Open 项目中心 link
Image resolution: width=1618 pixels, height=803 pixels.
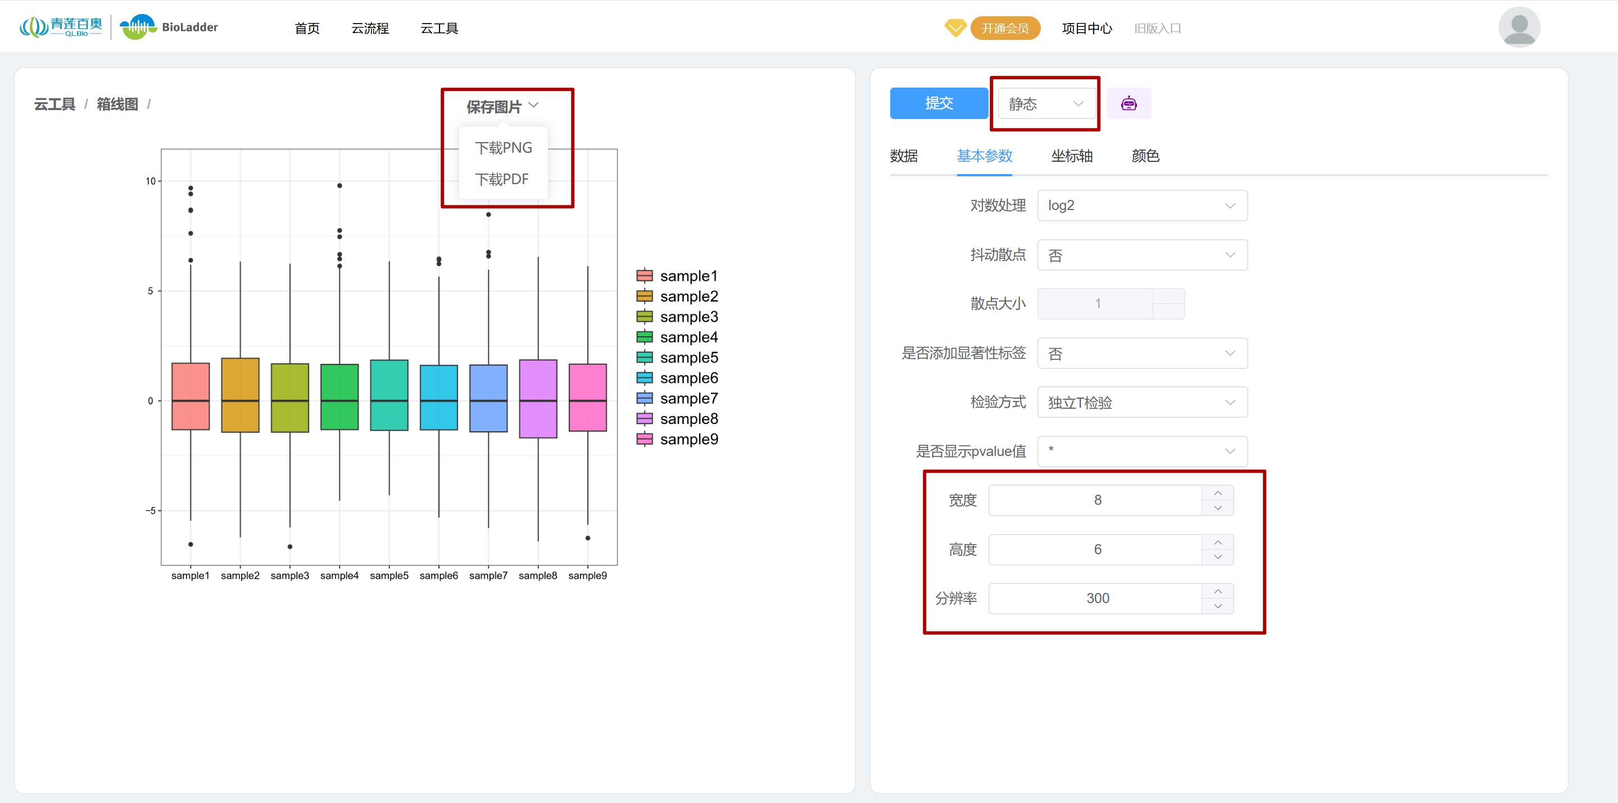1086,28
